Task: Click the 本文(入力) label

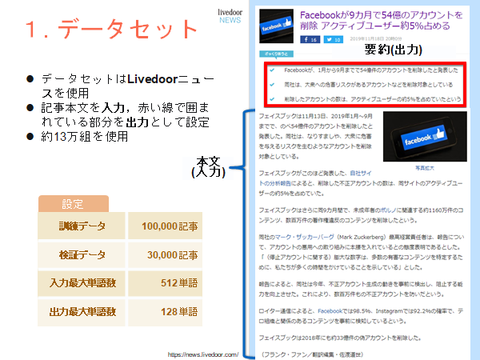Action: [x=209, y=167]
